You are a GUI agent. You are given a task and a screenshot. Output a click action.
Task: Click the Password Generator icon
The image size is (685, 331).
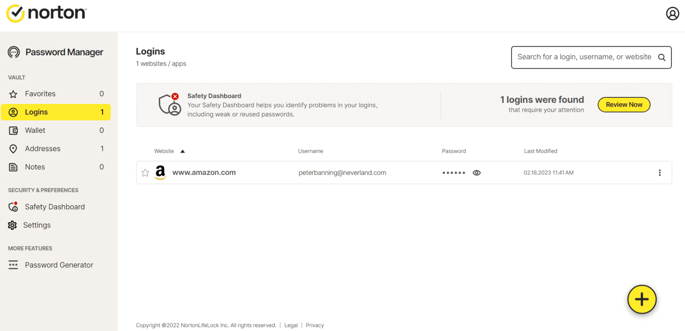pyautogui.click(x=13, y=265)
